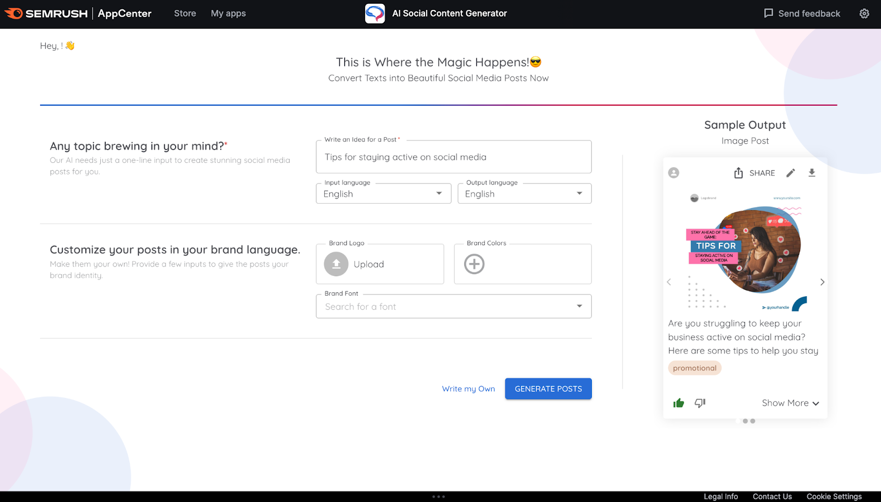Click the Write my Own link
Viewport: 881px width, 502px height.
click(468, 389)
